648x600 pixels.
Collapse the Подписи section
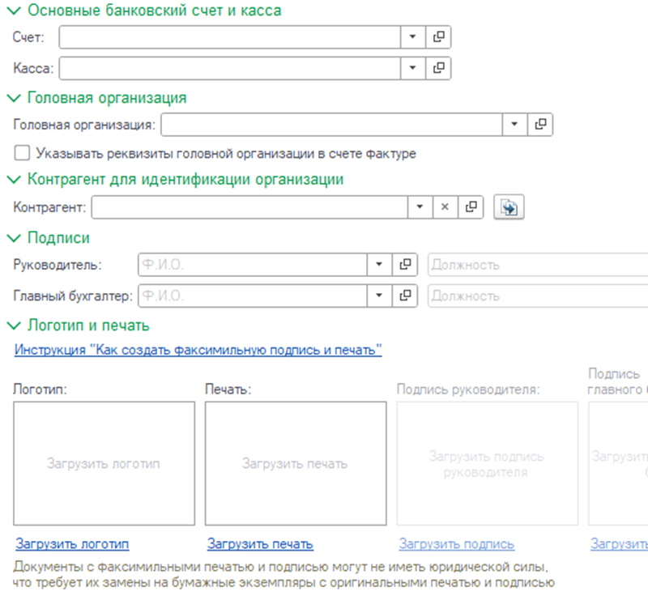[x=14, y=238]
